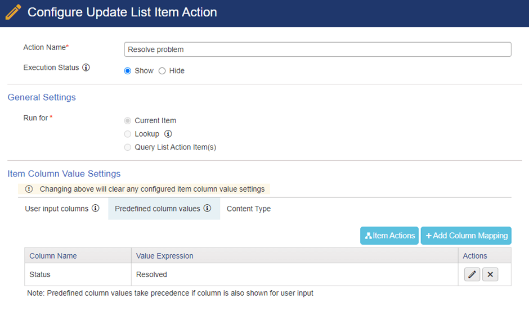Click the warning icon in the yellow notice
This screenshot has width=529, height=311.
pos(29,189)
